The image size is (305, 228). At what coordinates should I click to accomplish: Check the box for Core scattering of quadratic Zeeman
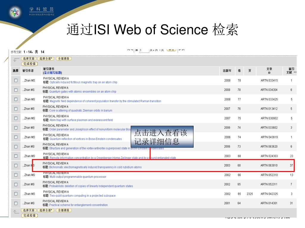(x=16, y=109)
